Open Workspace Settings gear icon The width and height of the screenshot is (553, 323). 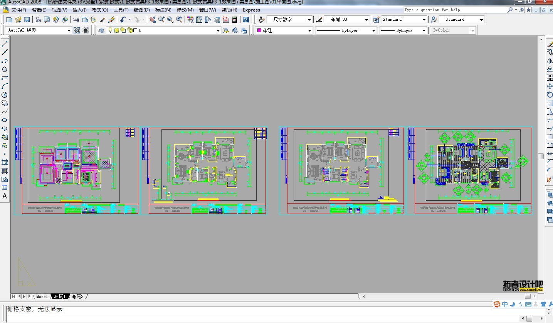pos(77,30)
